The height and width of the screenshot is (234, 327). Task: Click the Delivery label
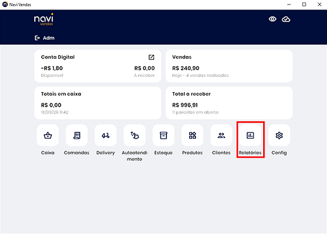(106, 153)
